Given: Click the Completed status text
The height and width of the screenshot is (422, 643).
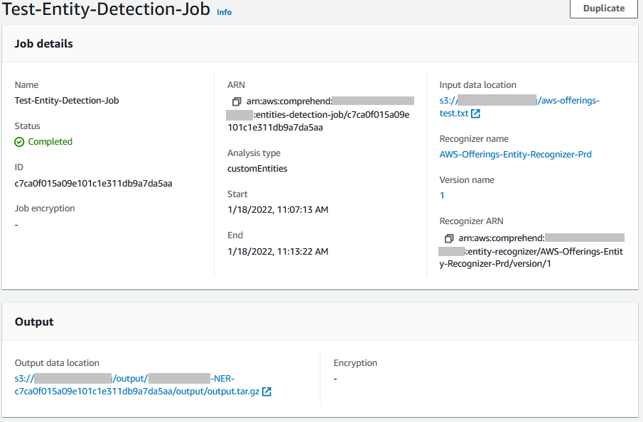Looking at the screenshot, I should (50, 142).
